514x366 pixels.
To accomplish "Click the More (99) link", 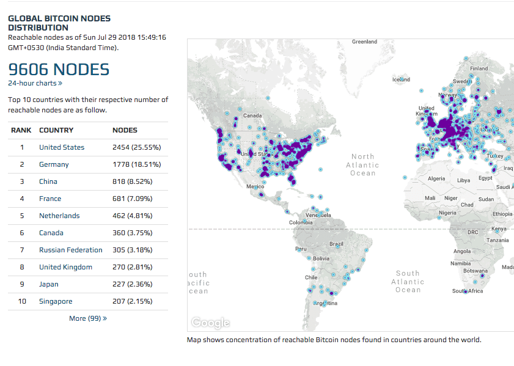I will pos(88,318).
